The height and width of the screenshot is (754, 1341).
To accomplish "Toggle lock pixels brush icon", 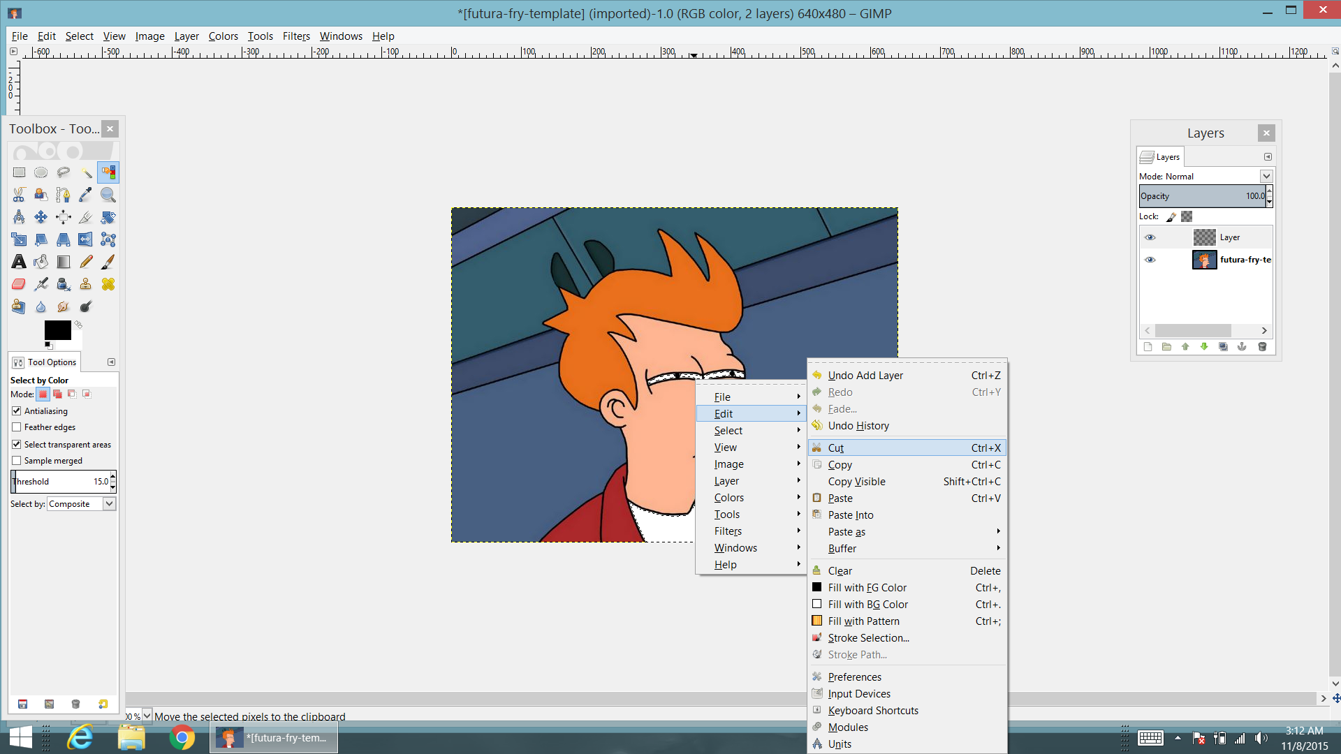I will (x=1171, y=217).
